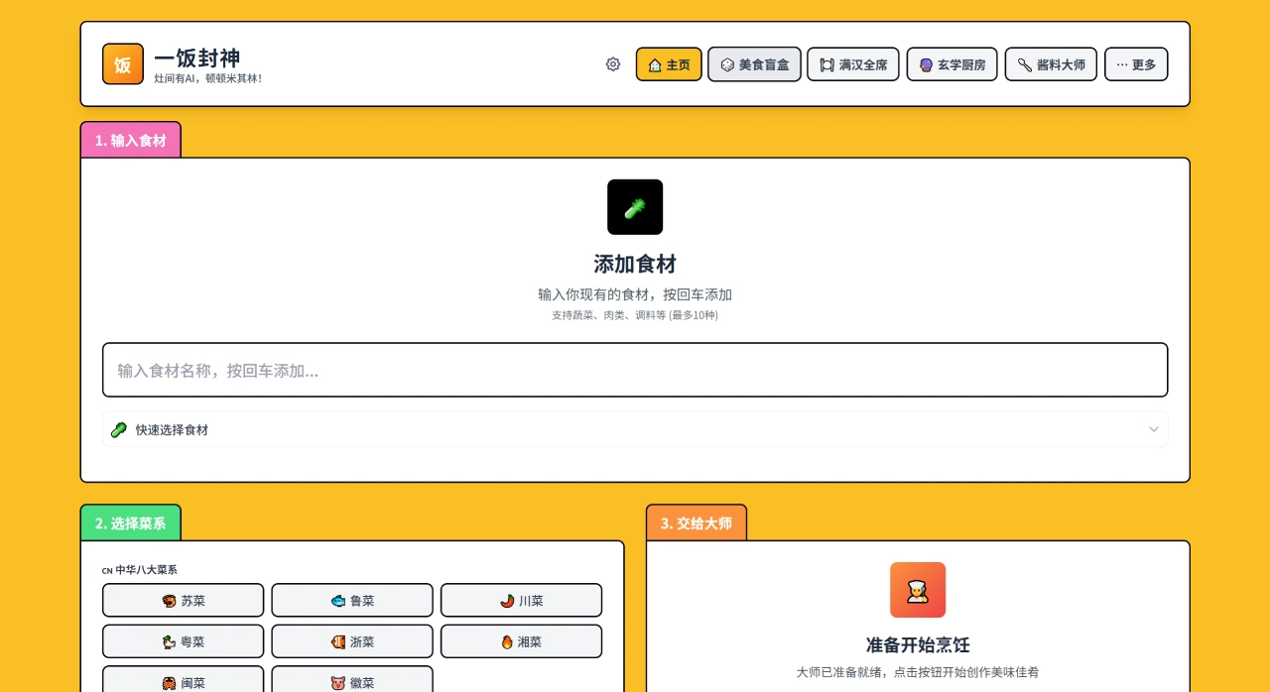Expand the 快速选择食材 panel
The height and width of the screenshot is (692, 1270).
(635, 429)
